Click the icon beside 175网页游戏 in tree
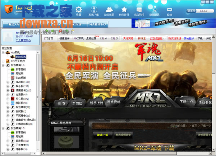 point(8,61)
